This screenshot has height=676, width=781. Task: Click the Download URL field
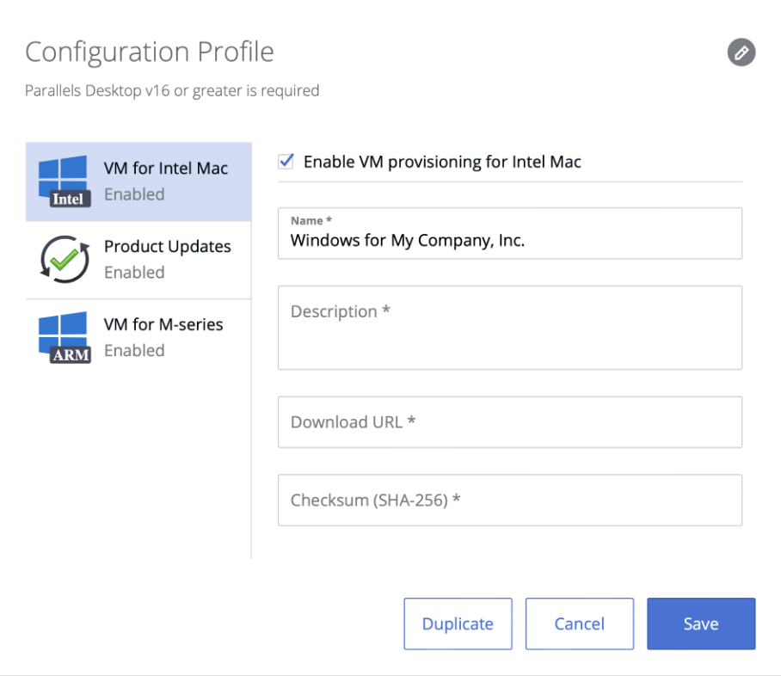(x=510, y=421)
